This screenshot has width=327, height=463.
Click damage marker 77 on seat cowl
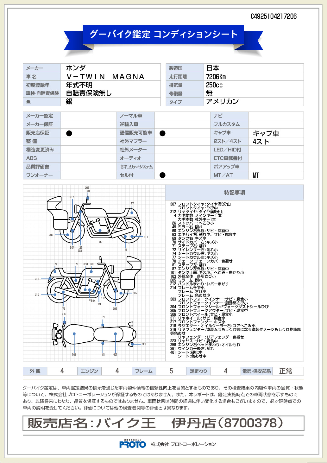[132, 213]
